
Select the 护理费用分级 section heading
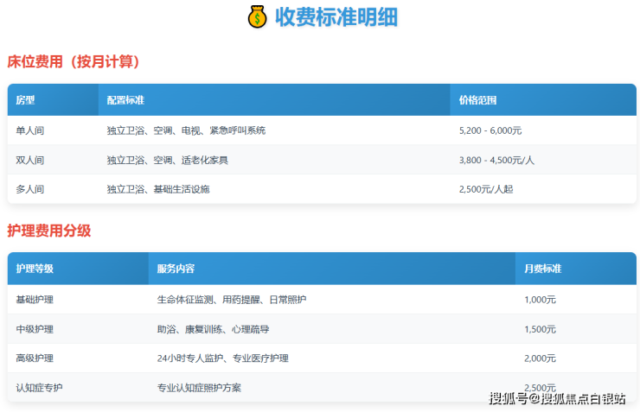click(49, 231)
